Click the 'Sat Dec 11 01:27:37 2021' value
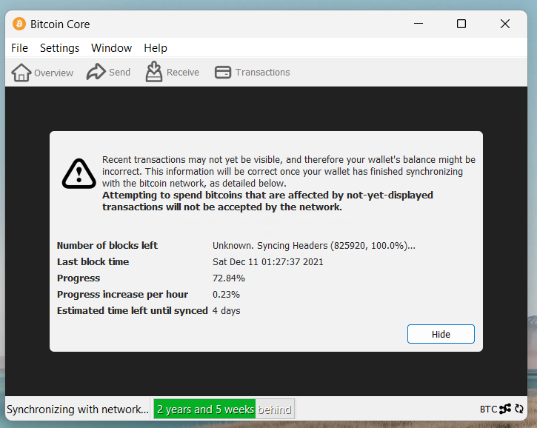This screenshot has height=428, width=537. tap(268, 262)
